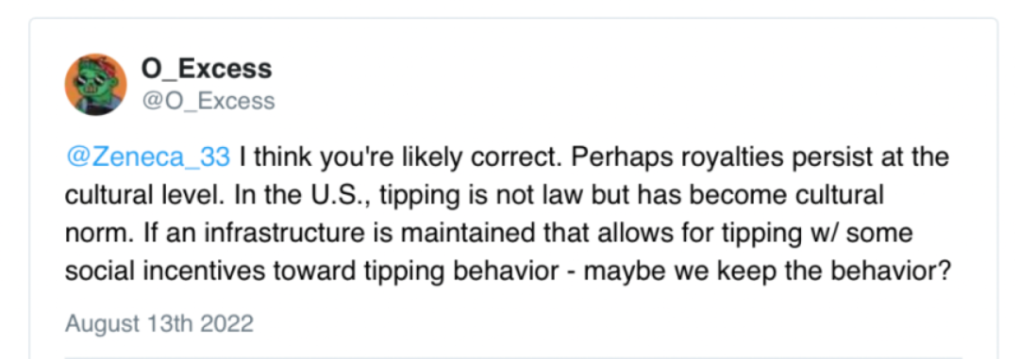Click the bold O_Excess display name

(207, 68)
